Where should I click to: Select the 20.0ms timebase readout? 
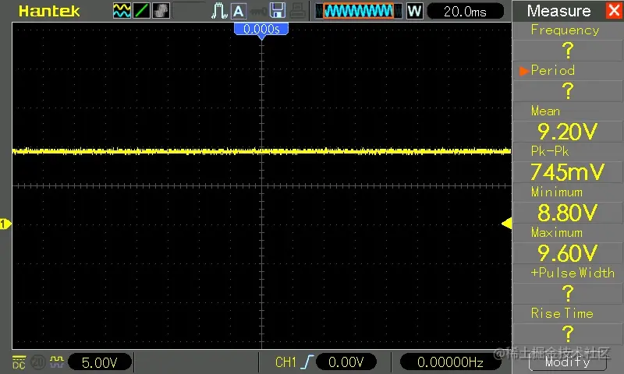[x=465, y=11]
